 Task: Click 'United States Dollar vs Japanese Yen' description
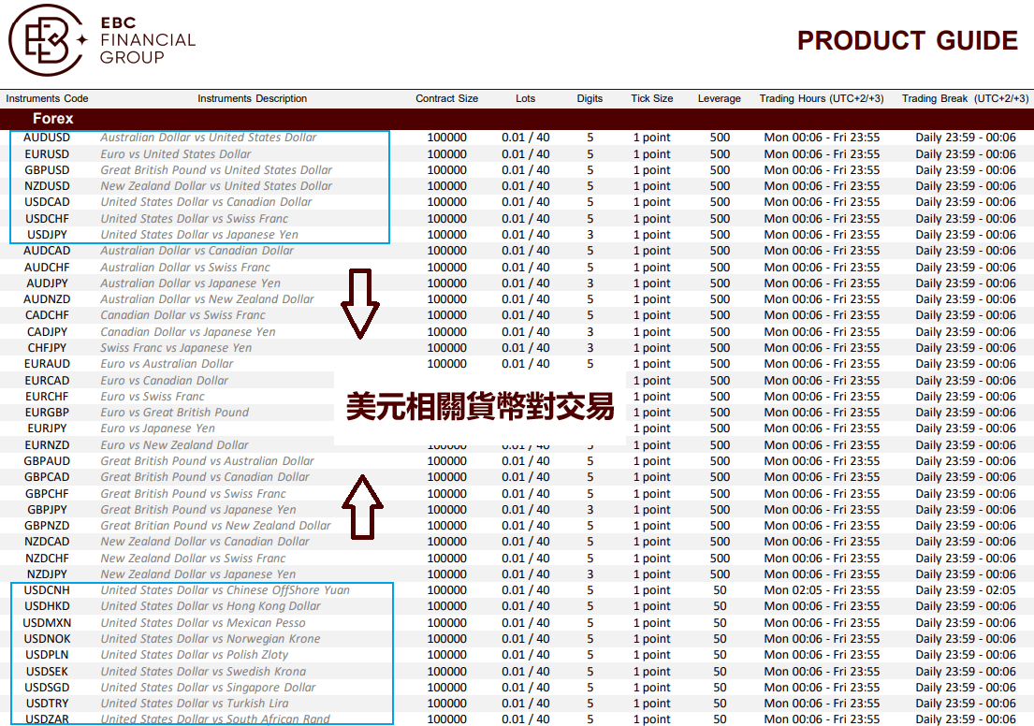point(199,234)
